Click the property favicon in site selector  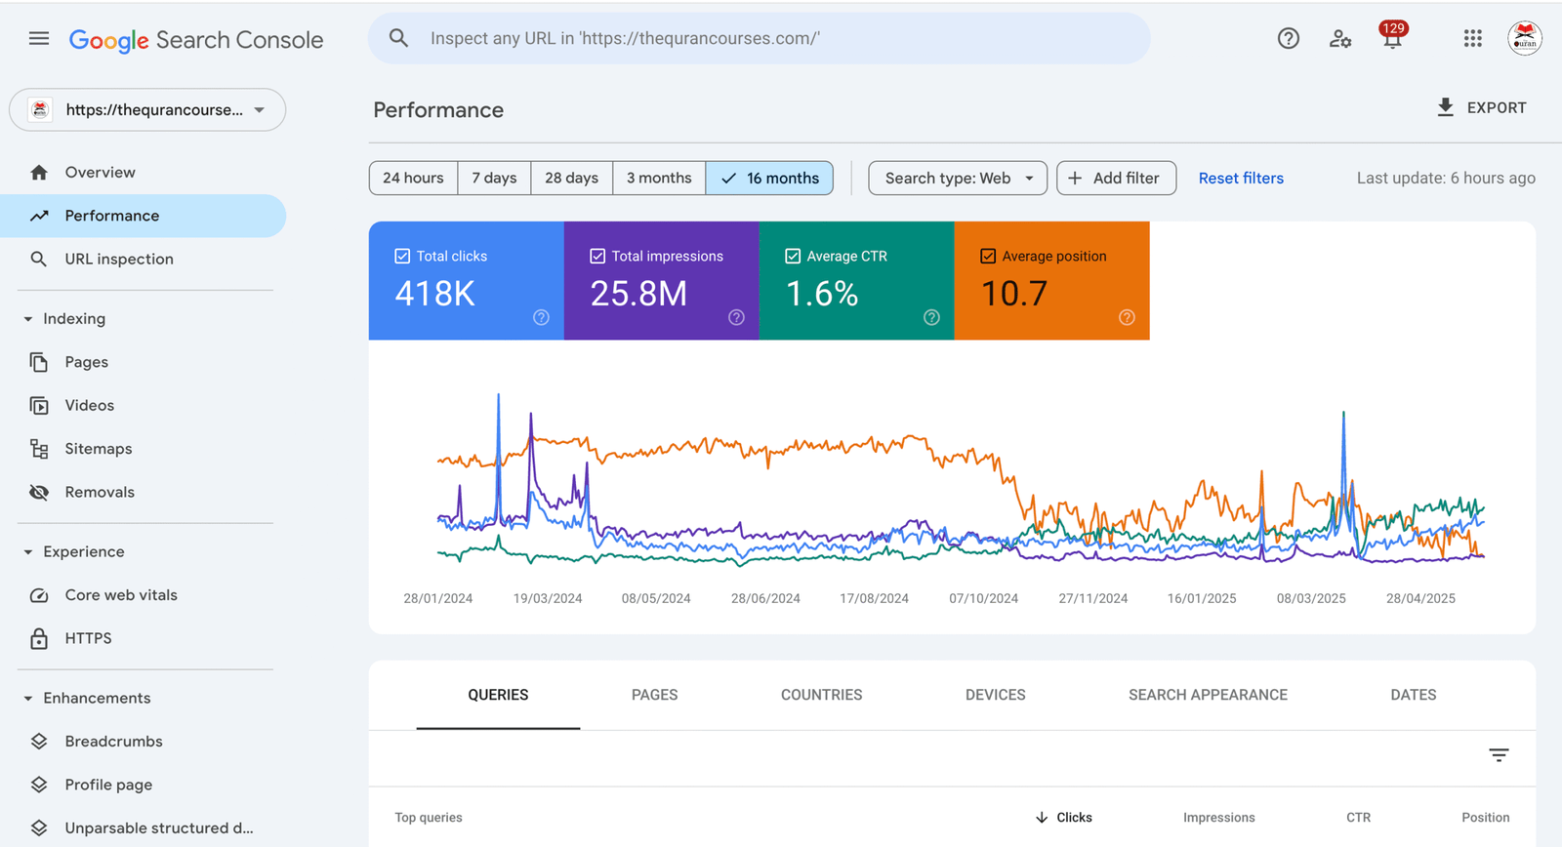click(40, 109)
